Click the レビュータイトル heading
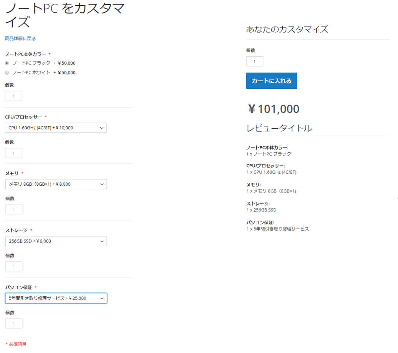Viewport: 398px width, 353px height. [x=279, y=128]
